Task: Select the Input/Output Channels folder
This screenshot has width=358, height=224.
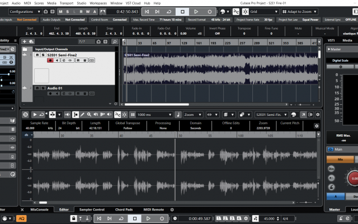Action: click(x=51, y=49)
